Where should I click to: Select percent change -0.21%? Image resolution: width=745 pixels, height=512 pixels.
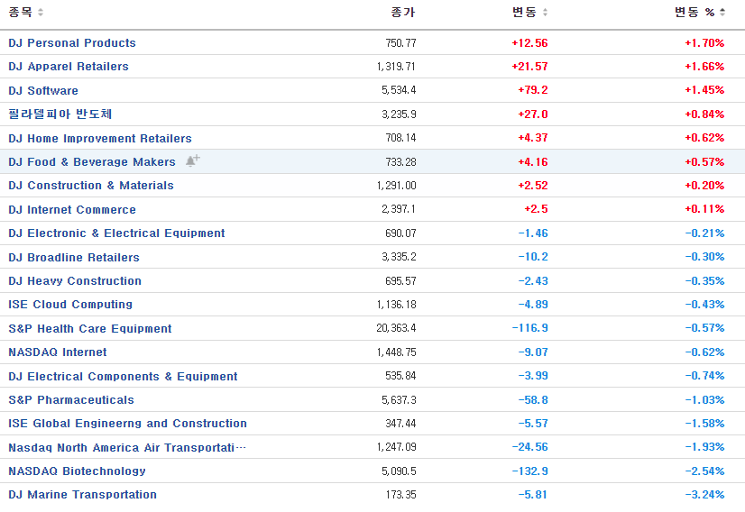704,233
